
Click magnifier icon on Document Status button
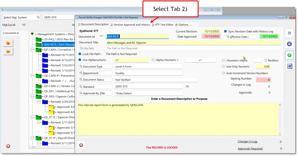click(81, 80)
